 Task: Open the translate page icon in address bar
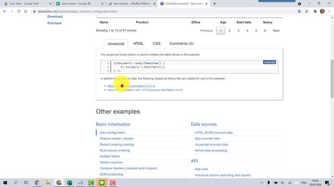[x=300, y=11]
